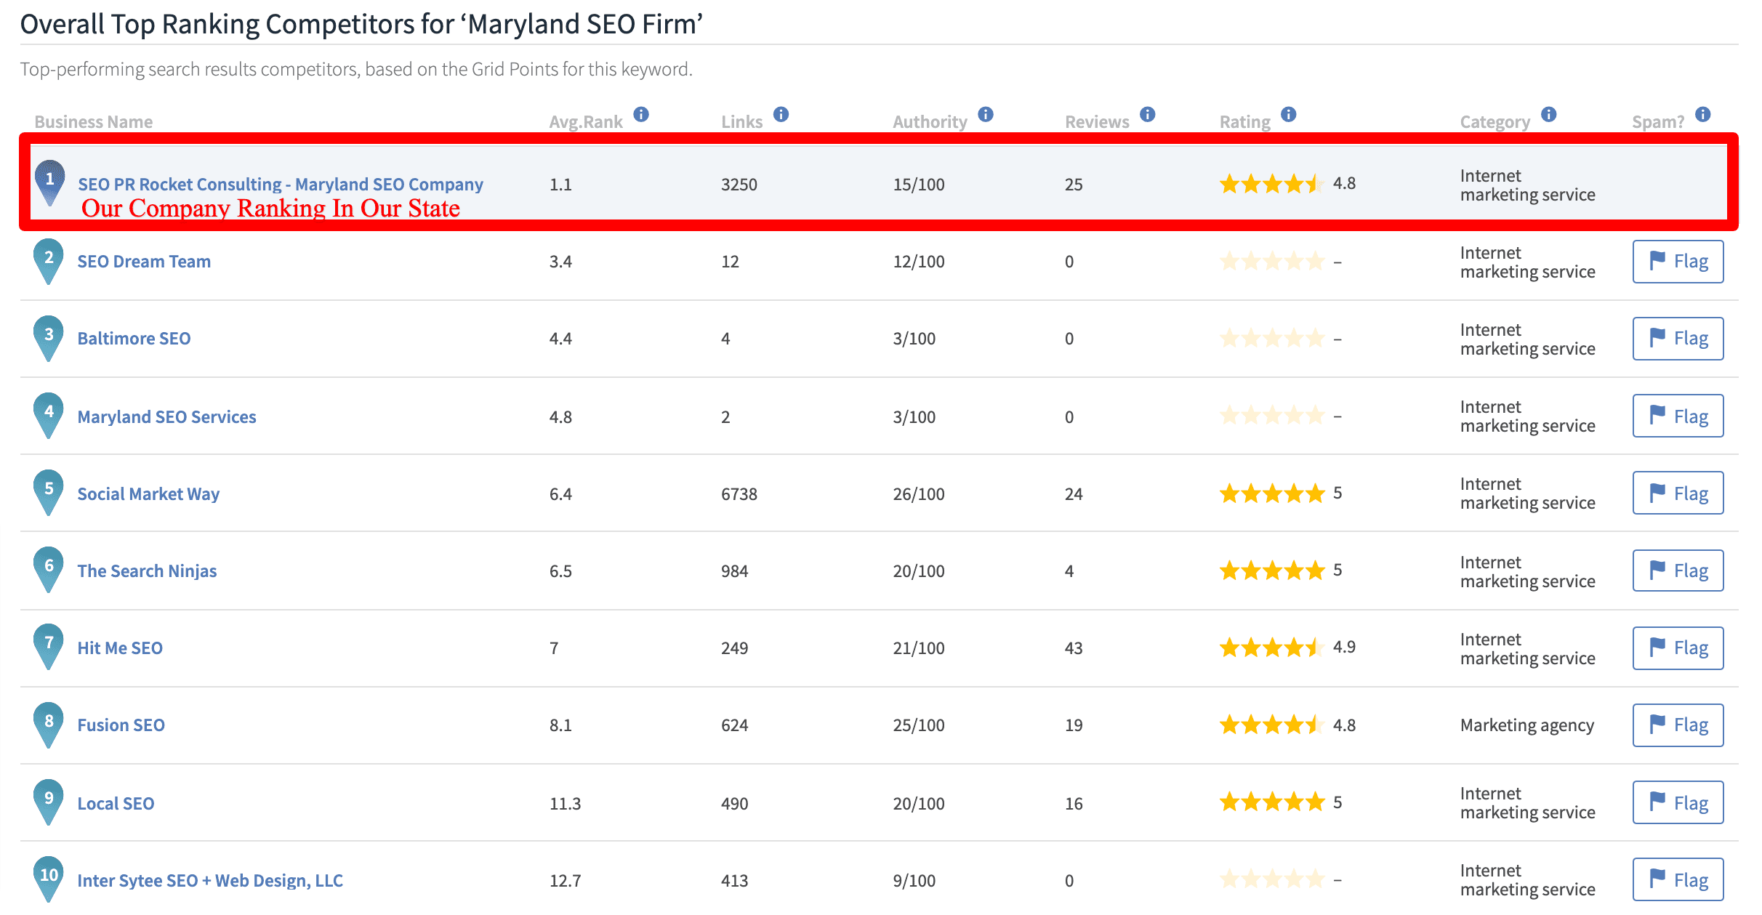Click the Avg.Rank info icon
The width and height of the screenshot is (1762, 915).
coord(641,114)
